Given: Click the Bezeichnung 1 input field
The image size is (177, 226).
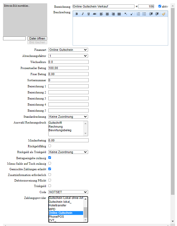Looking at the screenshot, I should (x=68, y=86).
